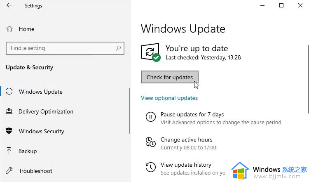Click the update history clock icon
The width and height of the screenshot is (309, 182).
click(150, 167)
